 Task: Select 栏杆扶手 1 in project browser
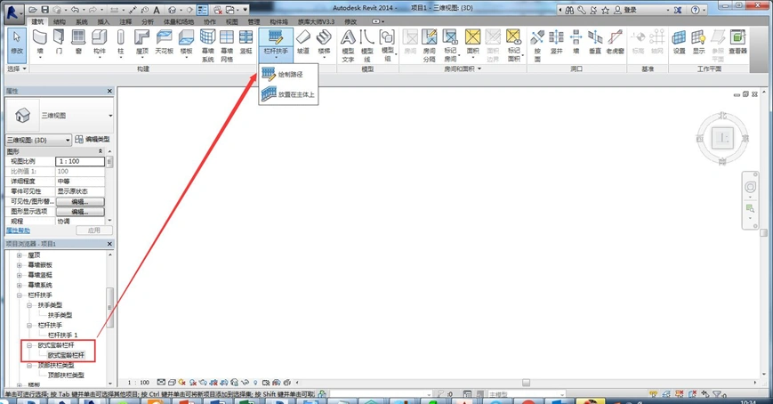62,335
